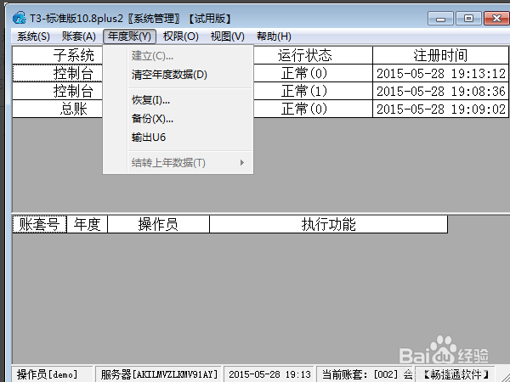The height and width of the screenshot is (382, 510).
Task: Click the 注册时间 column header
Action: click(x=440, y=55)
